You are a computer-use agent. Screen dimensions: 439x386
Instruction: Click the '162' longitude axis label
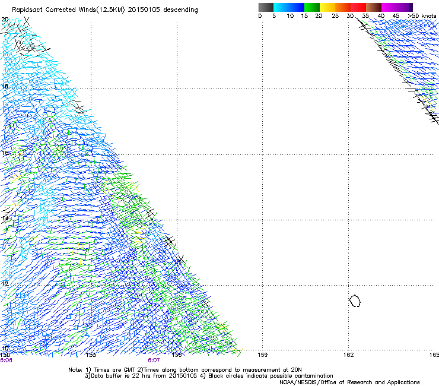(349, 355)
